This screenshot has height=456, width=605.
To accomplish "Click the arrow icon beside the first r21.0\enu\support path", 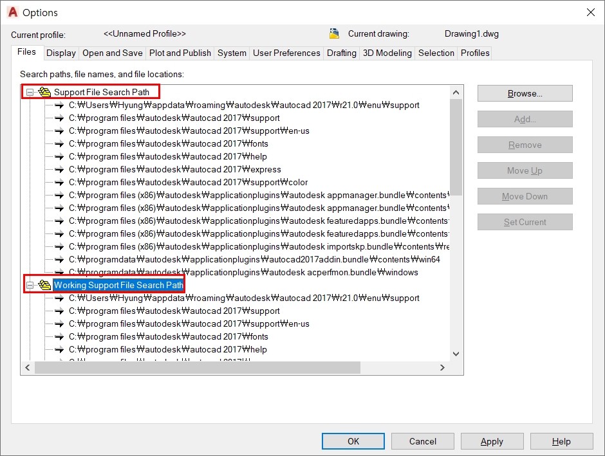I will point(59,105).
